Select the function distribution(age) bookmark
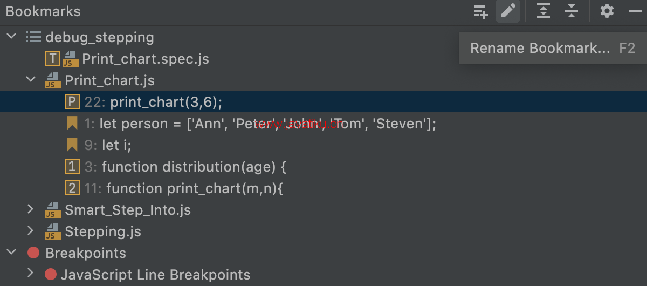The image size is (647, 286). [185, 167]
